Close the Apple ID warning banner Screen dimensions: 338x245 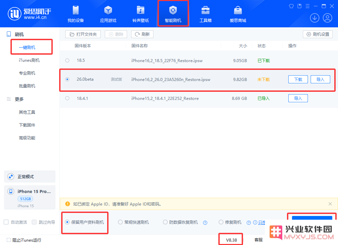click(x=330, y=204)
